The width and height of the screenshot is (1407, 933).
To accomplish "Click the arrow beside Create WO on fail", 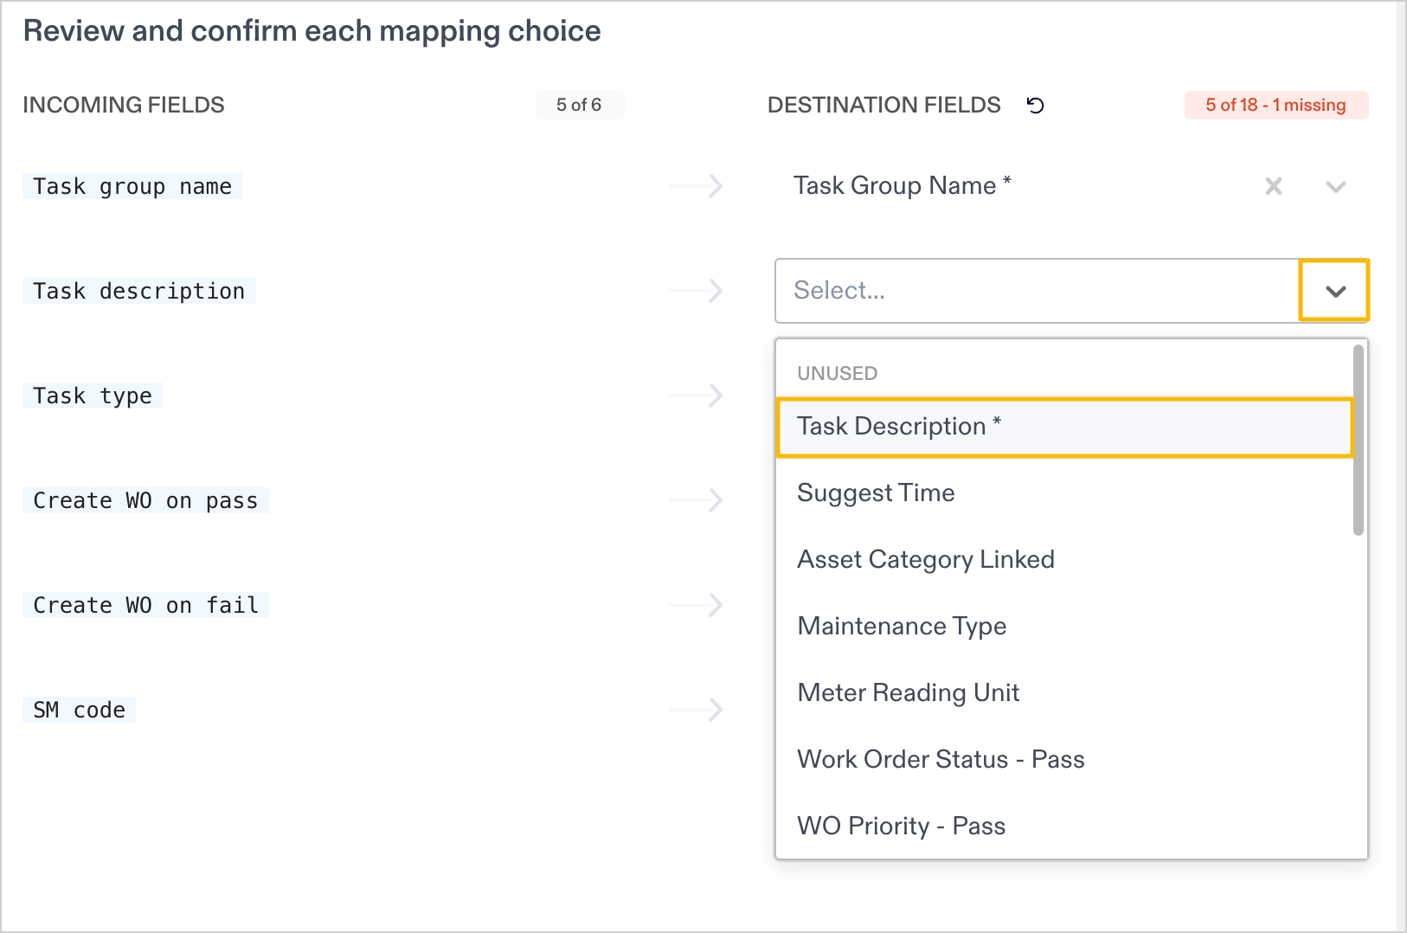I will click(x=696, y=605).
